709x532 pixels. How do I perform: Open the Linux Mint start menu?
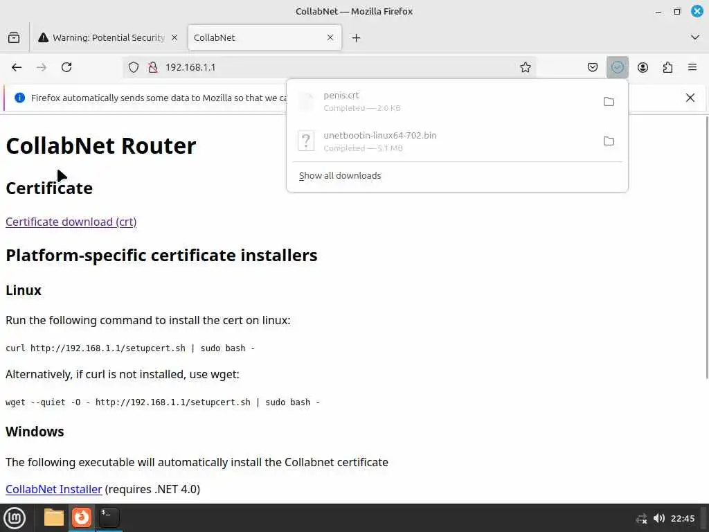point(15,518)
